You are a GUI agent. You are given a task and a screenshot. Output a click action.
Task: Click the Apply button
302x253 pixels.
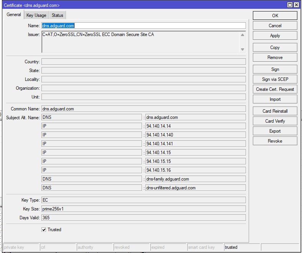pos(275,36)
